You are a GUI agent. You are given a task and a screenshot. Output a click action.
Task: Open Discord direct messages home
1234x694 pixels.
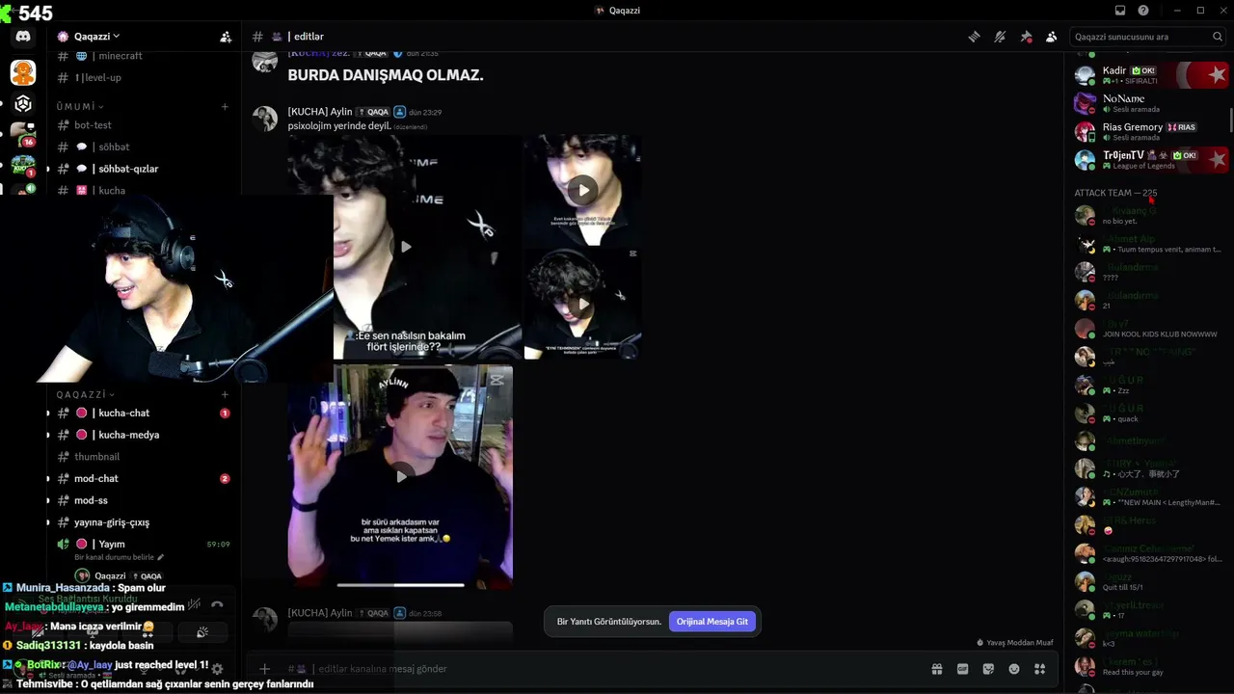coord(23,37)
